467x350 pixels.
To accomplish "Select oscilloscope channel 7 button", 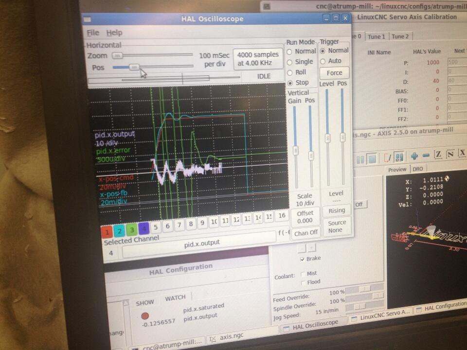I will tap(180, 225).
